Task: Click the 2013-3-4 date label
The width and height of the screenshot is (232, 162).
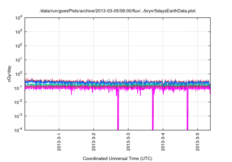Action: point(163,142)
